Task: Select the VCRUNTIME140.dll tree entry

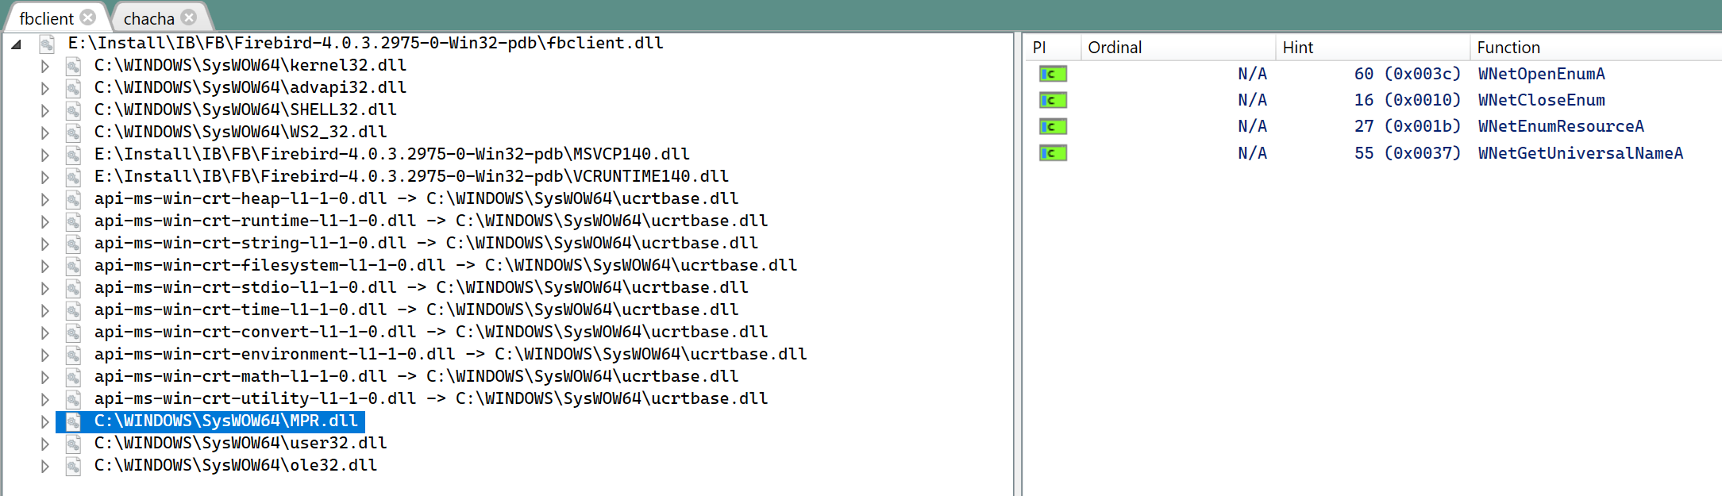Action: click(x=410, y=176)
